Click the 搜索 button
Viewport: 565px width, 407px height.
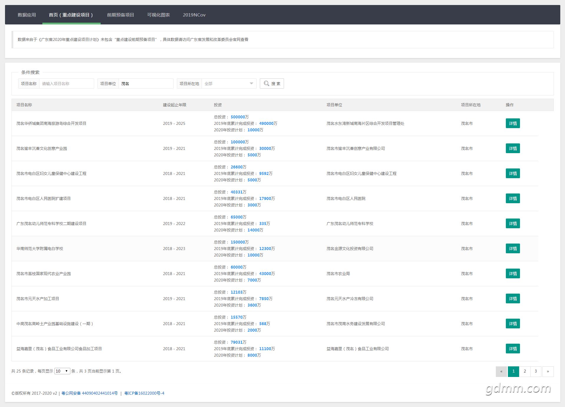(x=272, y=84)
